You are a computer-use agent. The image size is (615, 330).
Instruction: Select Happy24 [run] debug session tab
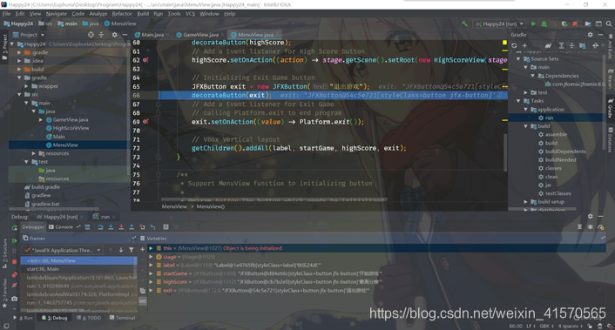(60, 217)
